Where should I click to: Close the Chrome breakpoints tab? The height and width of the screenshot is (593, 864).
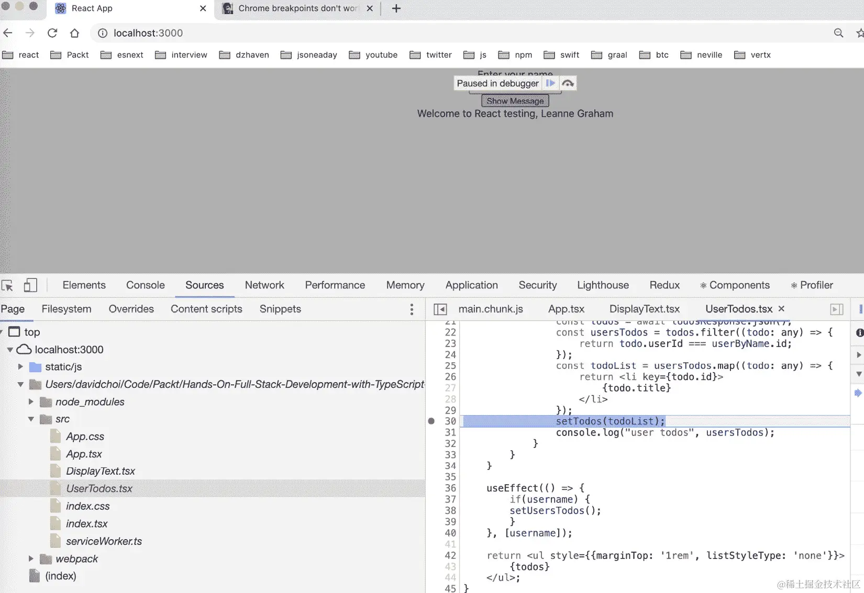[x=370, y=8]
